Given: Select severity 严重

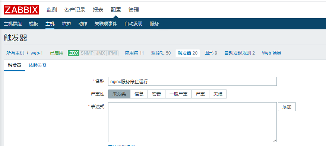Looking at the screenshot, I should click(200, 94).
